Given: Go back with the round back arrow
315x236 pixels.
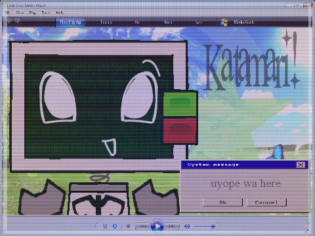Looking at the screenshot, I should click(10, 22).
